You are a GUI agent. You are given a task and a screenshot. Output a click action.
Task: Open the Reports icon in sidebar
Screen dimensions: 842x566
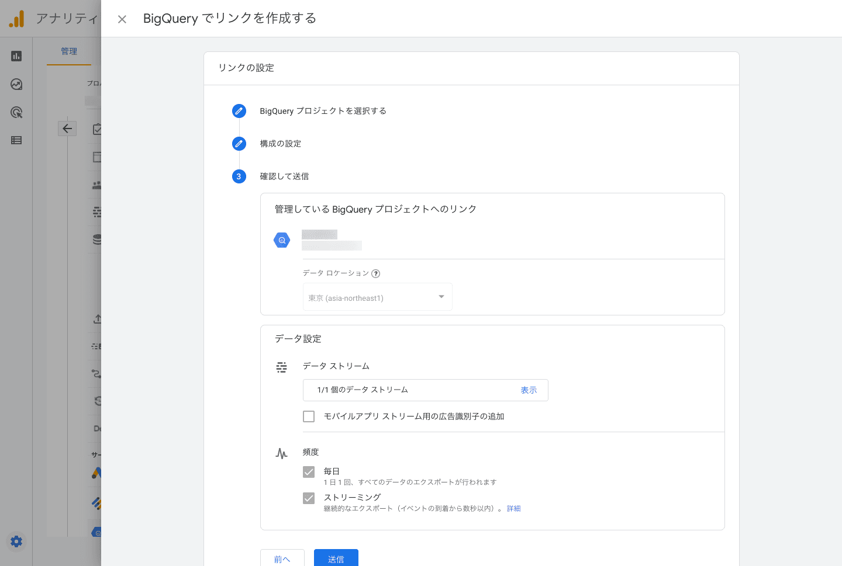[16, 56]
